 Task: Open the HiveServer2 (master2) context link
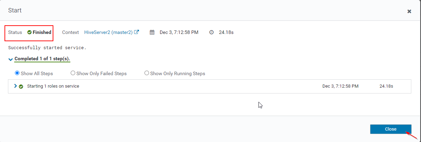click(108, 32)
